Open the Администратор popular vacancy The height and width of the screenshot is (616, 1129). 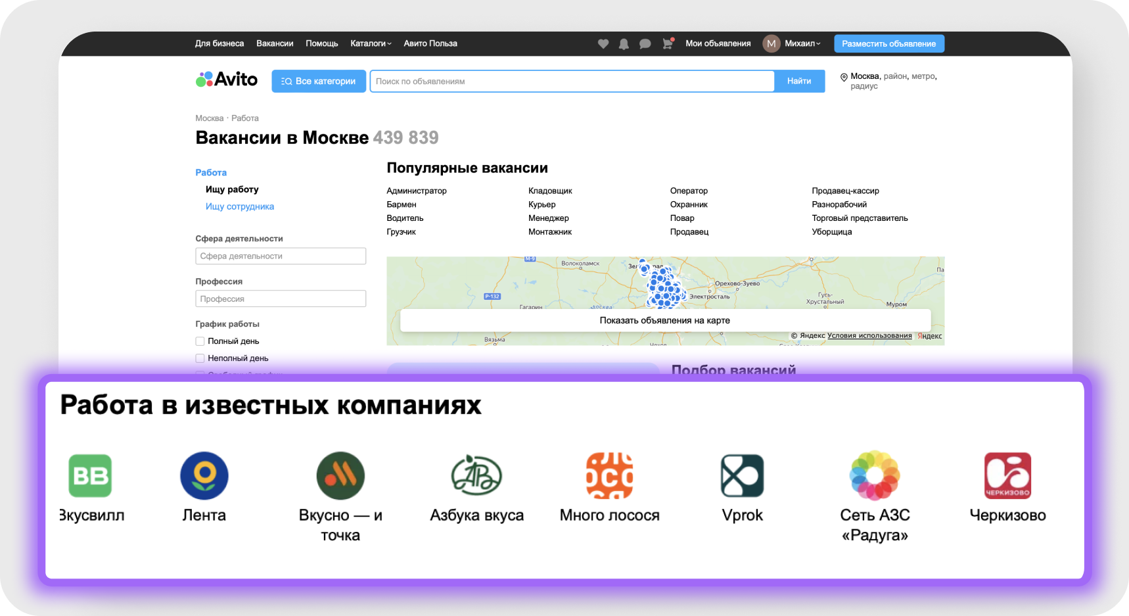click(417, 191)
